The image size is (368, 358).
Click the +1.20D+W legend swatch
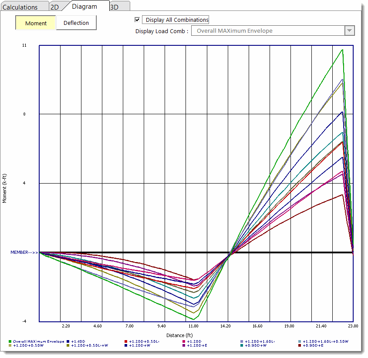(126, 345)
